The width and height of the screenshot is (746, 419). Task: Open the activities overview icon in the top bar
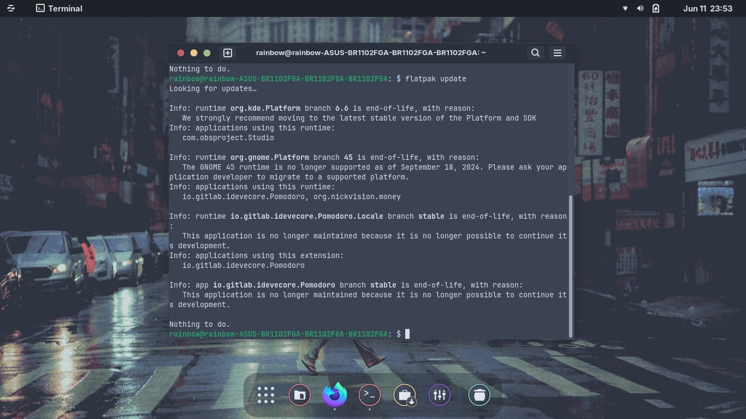(x=11, y=8)
